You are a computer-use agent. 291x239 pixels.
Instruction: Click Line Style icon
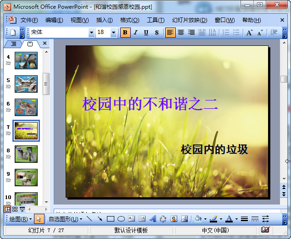(245, 219)
